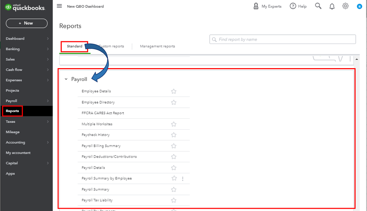This screenshot has width=367, height=211.
Task: Click the Find report by name field
Action: click(x=282, y=39)
